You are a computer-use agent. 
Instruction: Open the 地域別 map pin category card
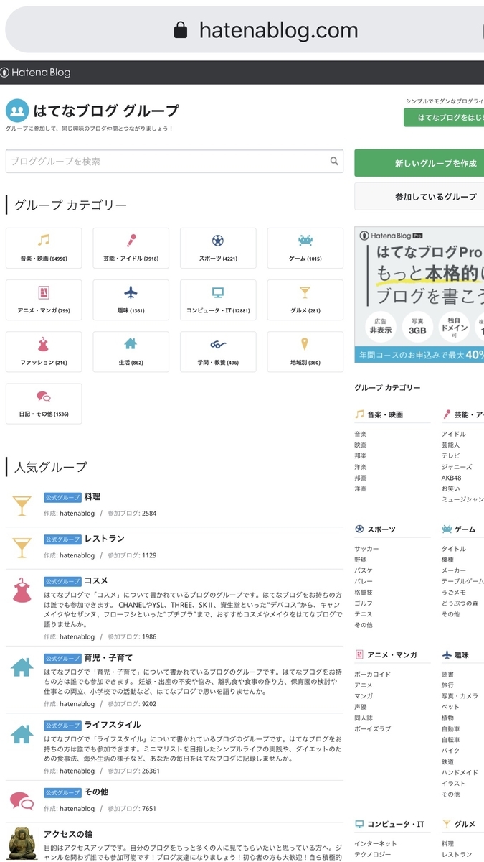(305, 352)
